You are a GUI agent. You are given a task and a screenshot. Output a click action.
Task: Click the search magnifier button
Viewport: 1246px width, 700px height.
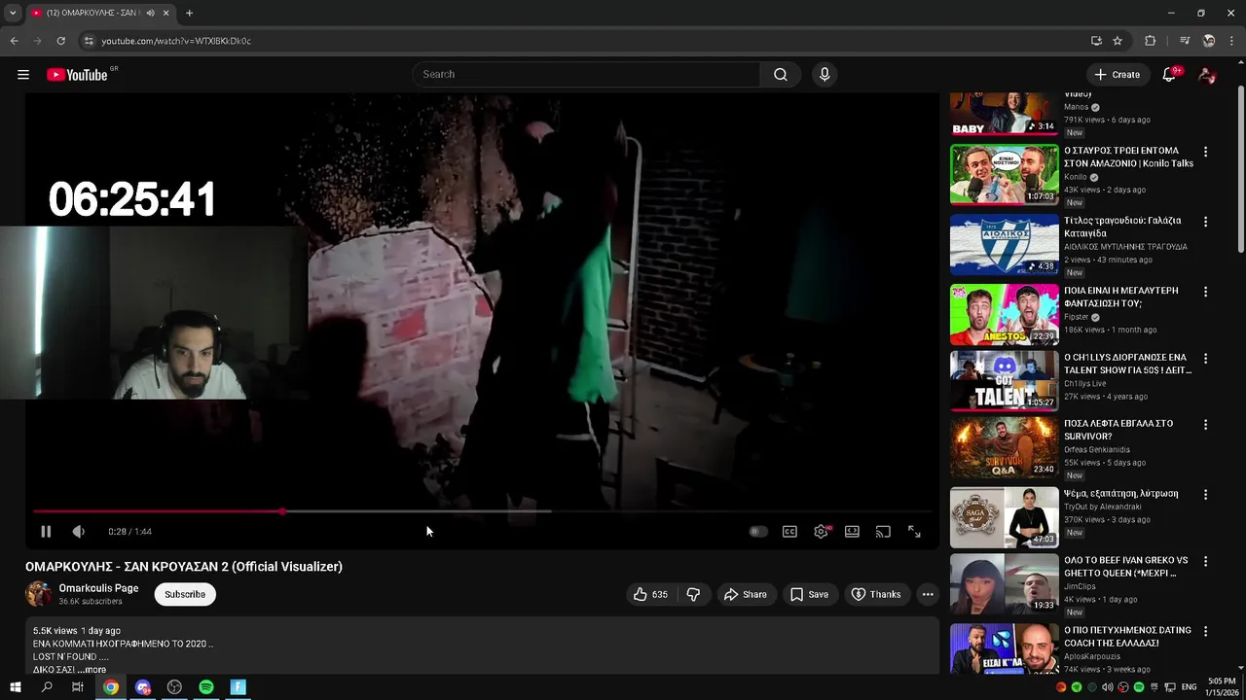[x=780, y=75]
